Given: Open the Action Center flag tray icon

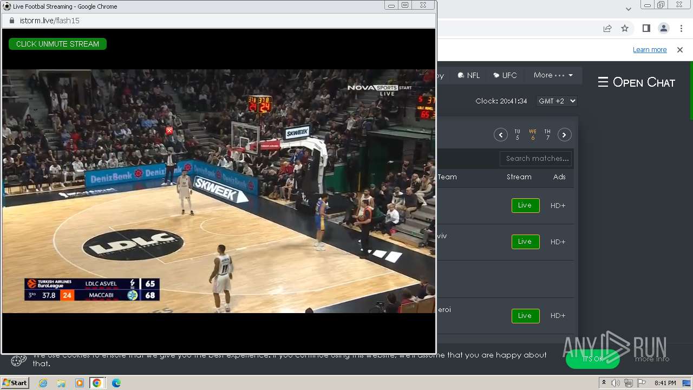Looking at the screenshot, I should point(642,383).
